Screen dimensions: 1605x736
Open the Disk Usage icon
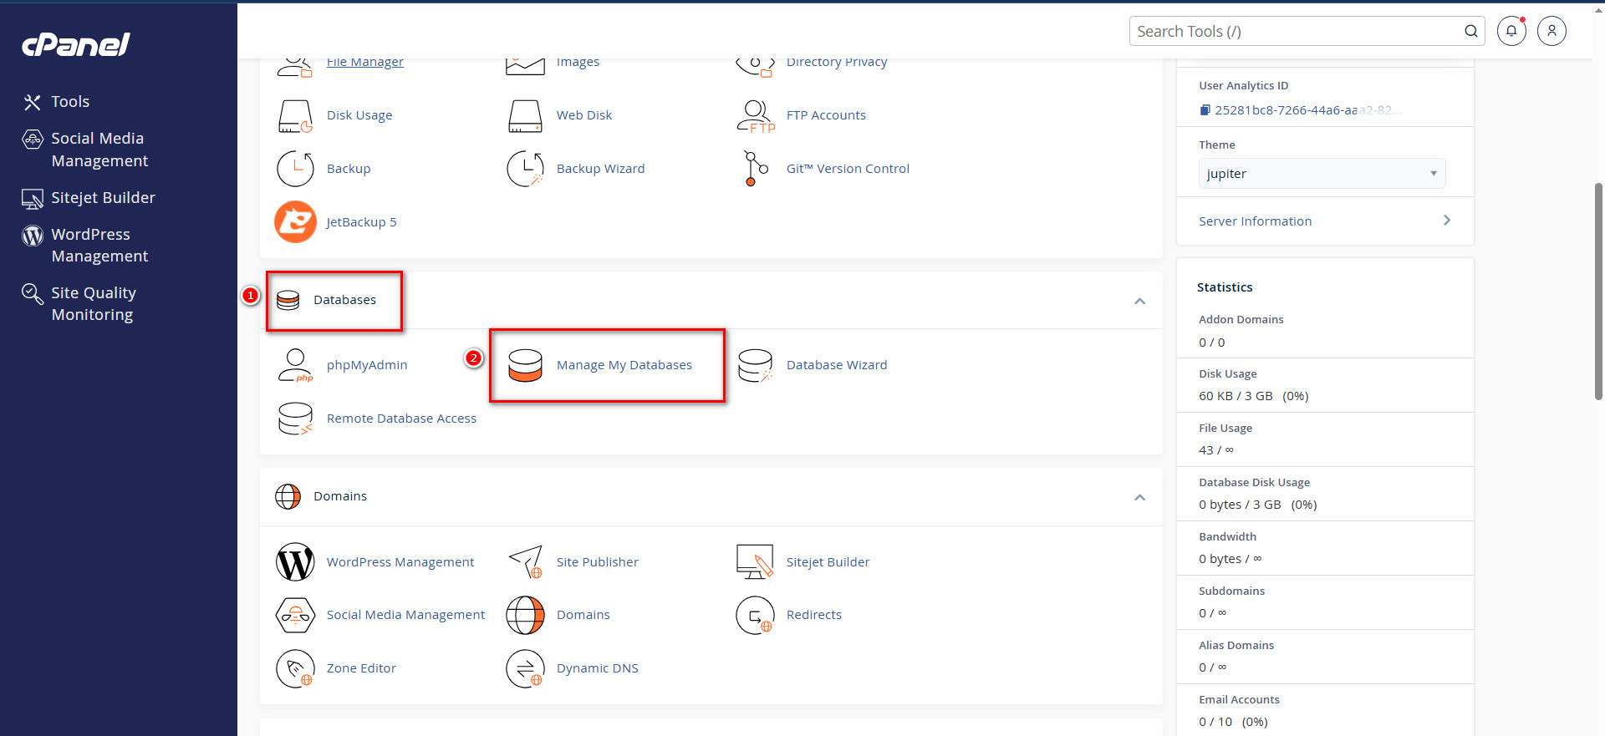295,116
